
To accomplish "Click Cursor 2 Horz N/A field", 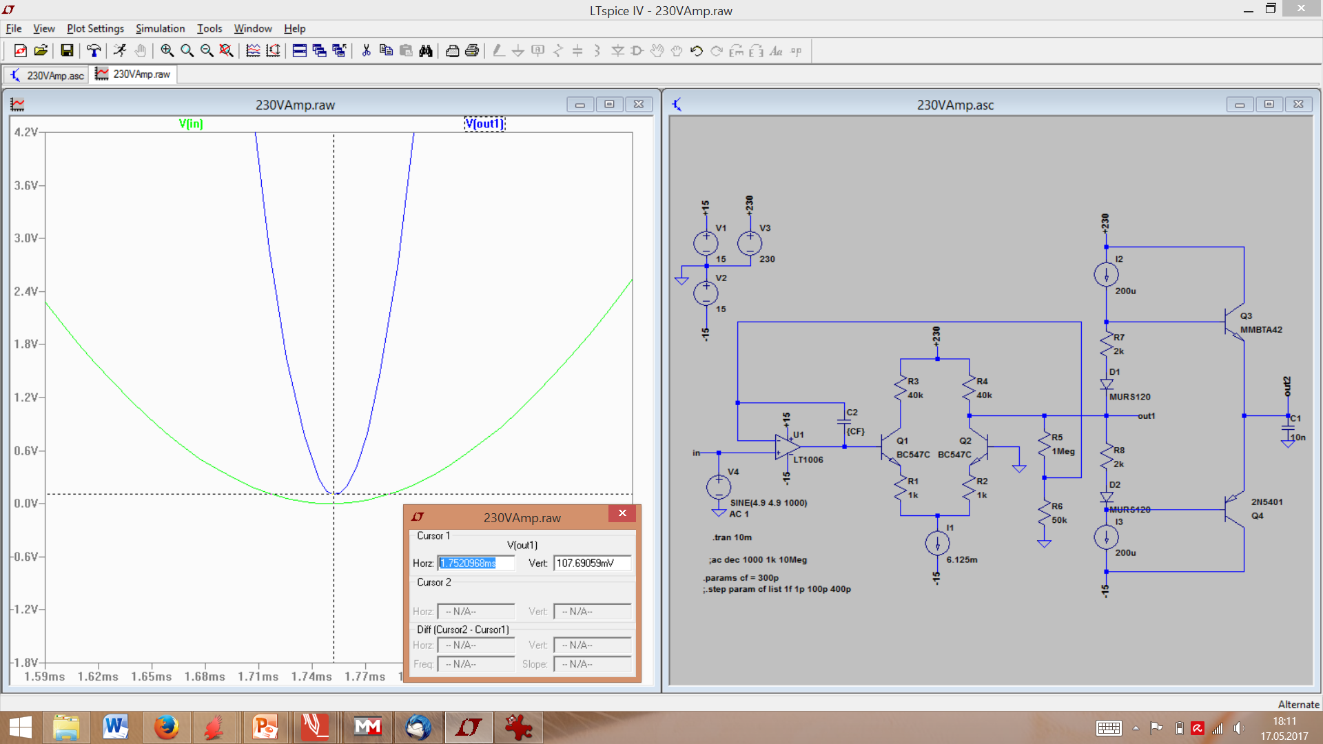I will point(476,611).
